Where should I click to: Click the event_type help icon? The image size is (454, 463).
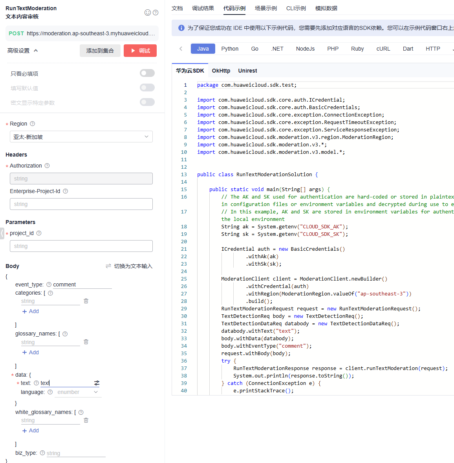(x=49, y=284)
